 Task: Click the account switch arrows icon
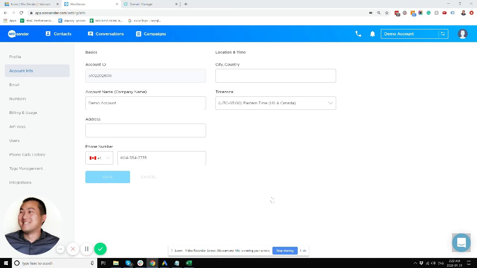pos(443,34)
